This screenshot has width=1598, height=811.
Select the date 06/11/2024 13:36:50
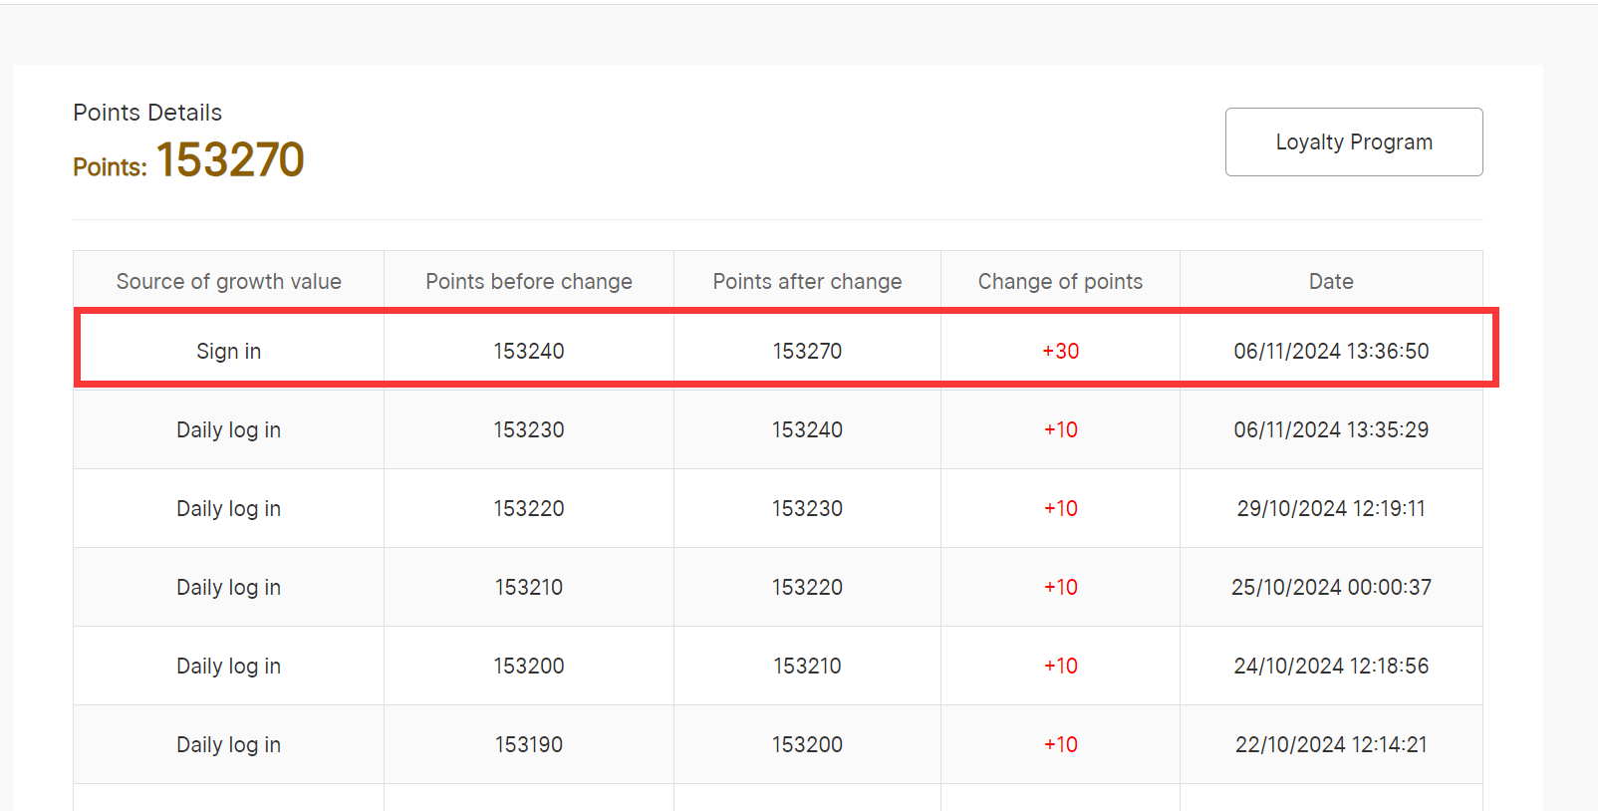[1330, 351]
